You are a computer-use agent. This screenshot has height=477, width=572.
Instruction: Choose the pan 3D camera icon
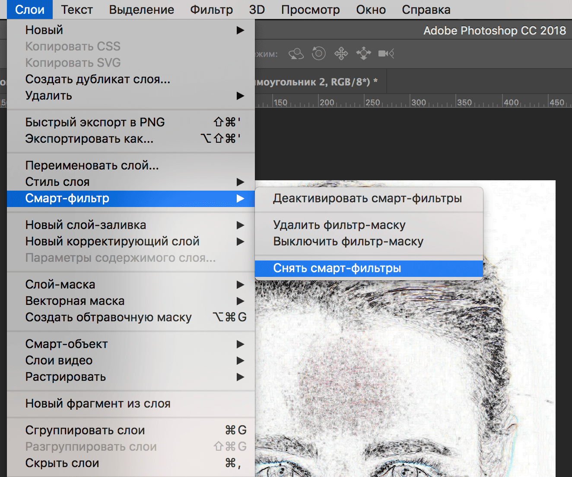click(x=341, y=53)
